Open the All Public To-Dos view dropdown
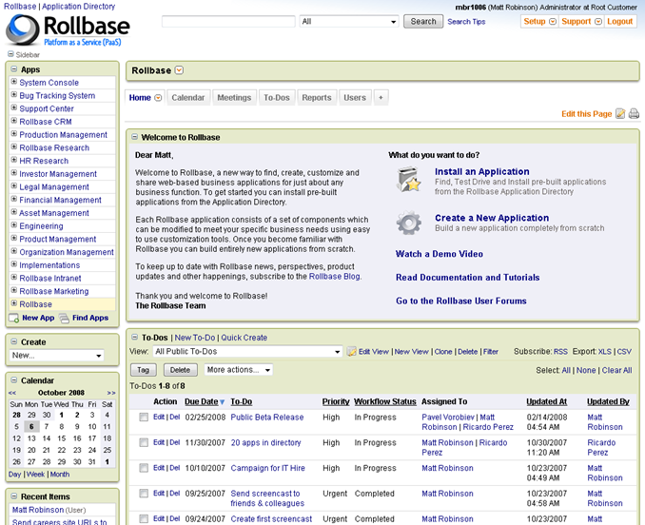This screenshot has width=645, height=525. point(247,352)
